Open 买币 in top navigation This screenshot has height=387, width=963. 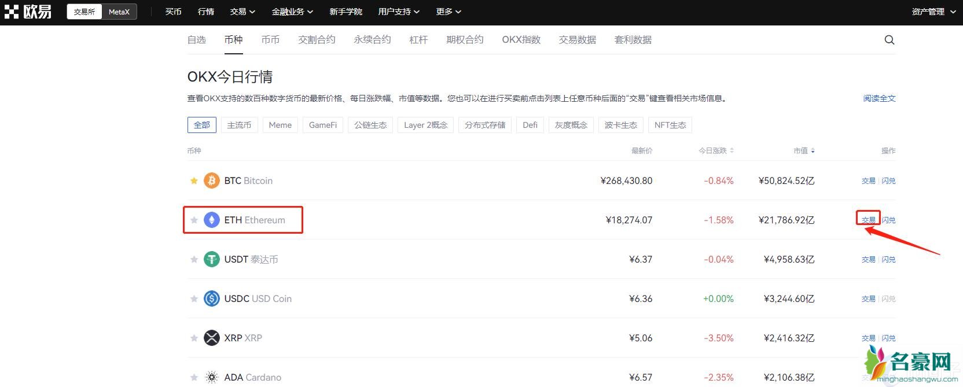pos(173,12)
